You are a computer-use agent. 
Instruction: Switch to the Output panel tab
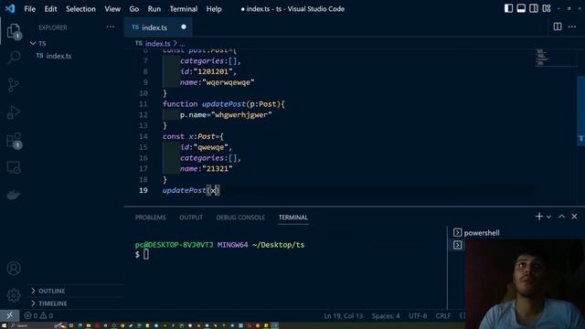pos(191,218)
